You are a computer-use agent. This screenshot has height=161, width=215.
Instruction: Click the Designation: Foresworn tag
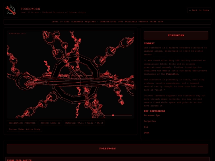pyautogui.click(x=22, y=123)
